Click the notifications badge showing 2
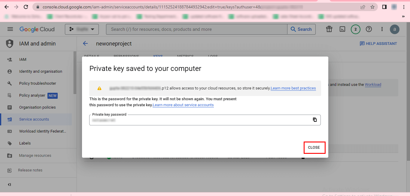410x196 pixels. pyautogui.click(x=356, y=29)
